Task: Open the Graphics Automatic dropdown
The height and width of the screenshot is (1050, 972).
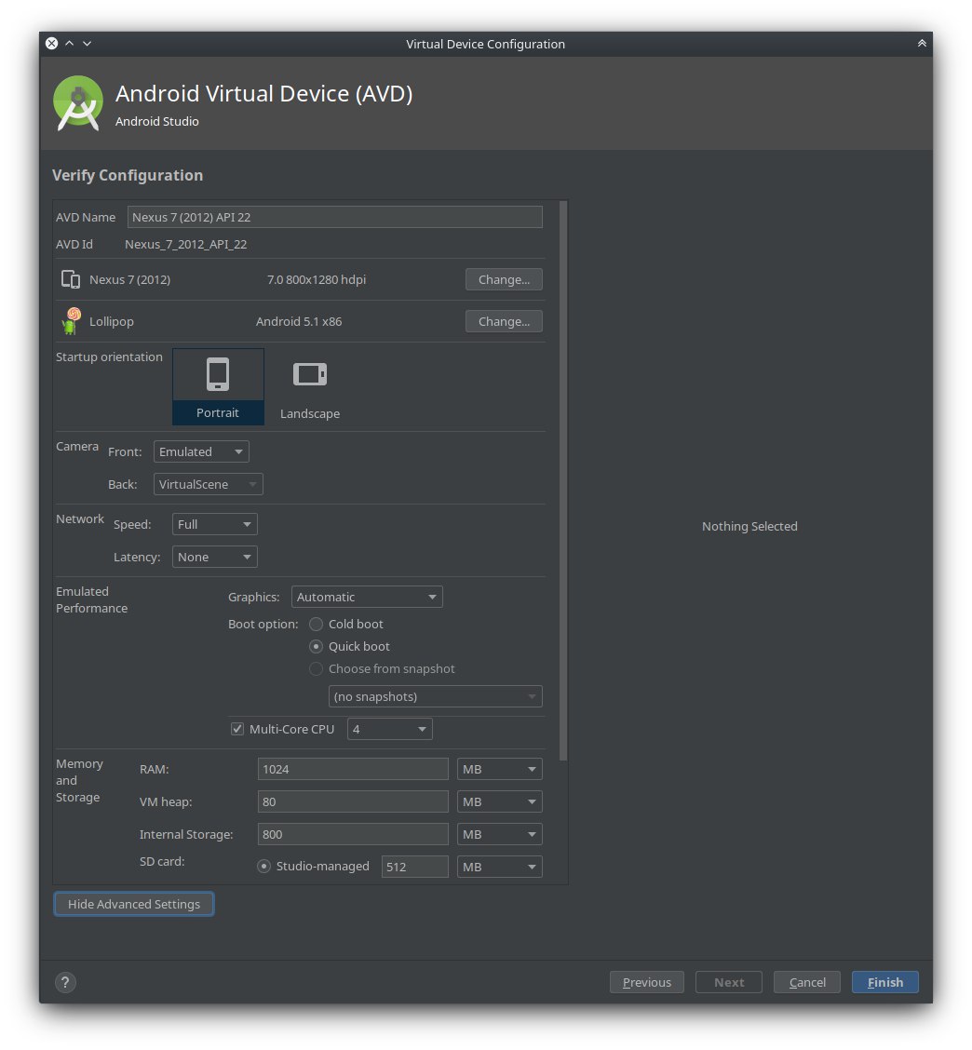Action: tap(367, 597)
